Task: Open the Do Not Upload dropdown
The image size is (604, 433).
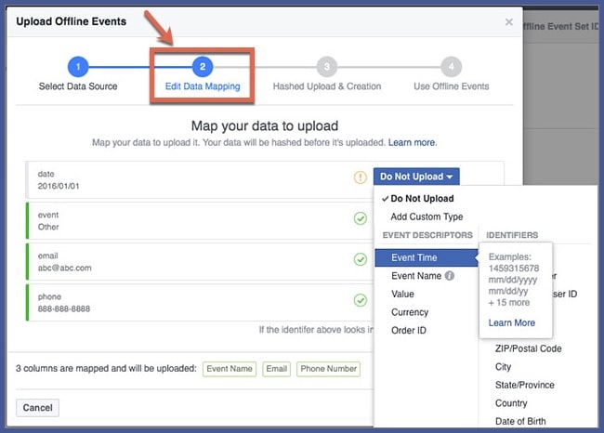Action: tap(416, 177)
